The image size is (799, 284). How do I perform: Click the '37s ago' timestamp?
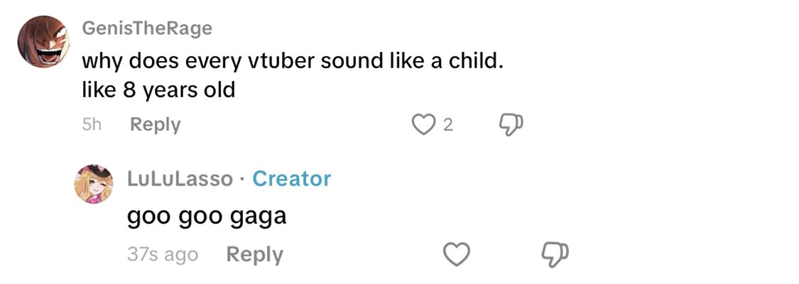(163, 254)
